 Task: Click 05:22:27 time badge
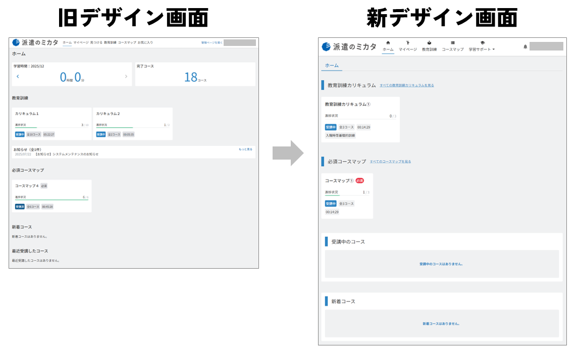(48, 134)
